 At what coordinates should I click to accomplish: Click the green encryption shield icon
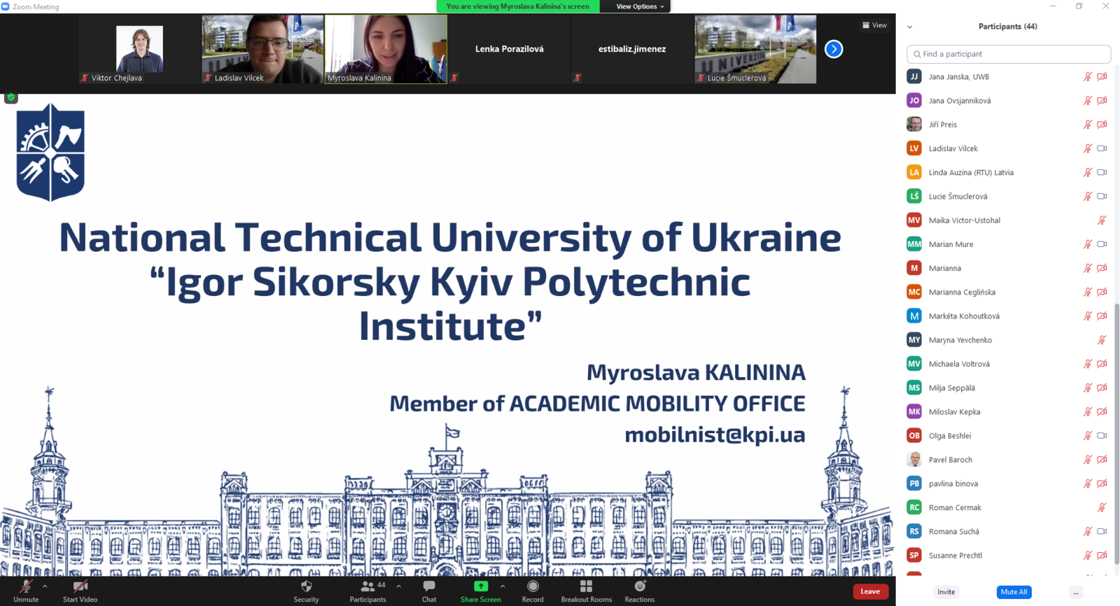(11, 97)
